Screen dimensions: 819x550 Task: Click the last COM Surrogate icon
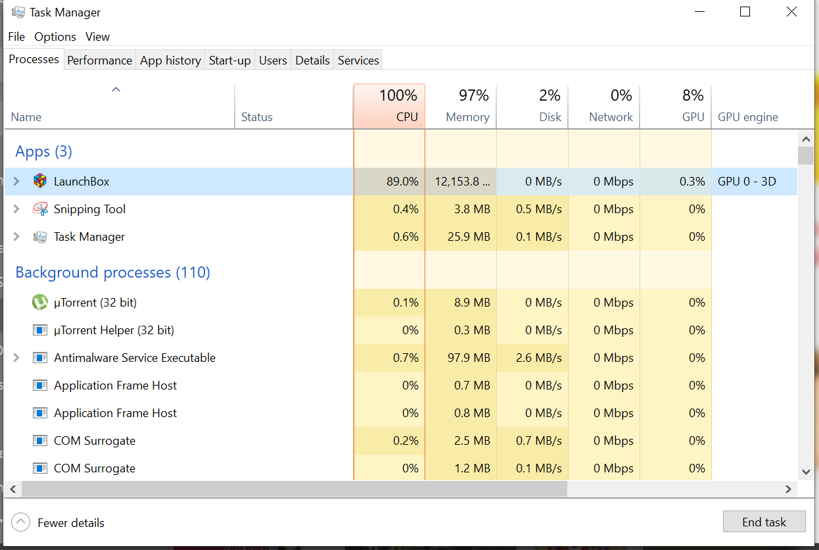pyautogui.click(x=40, y=468)
